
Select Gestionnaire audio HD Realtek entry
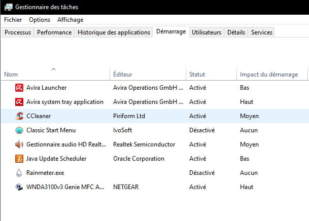(x=66, y=144)
